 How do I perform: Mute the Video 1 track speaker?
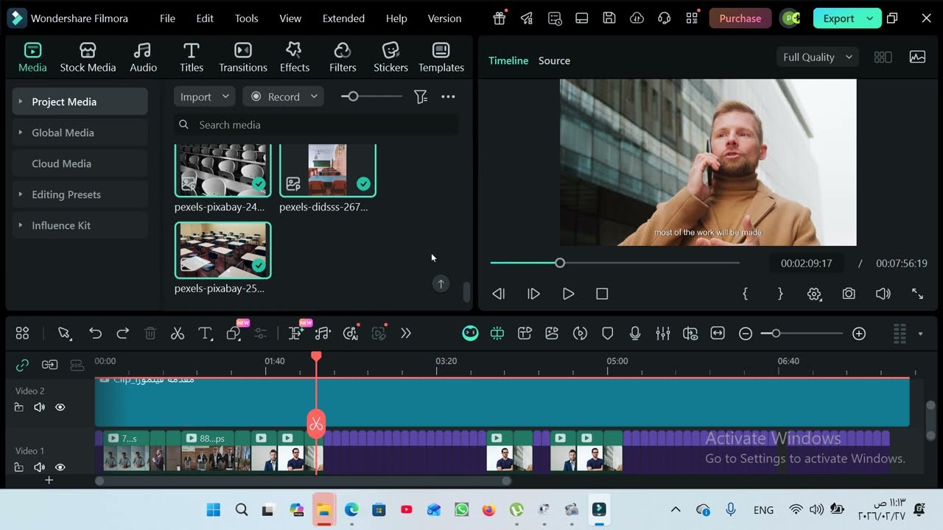pyautogui.click(x=40, y=467)
